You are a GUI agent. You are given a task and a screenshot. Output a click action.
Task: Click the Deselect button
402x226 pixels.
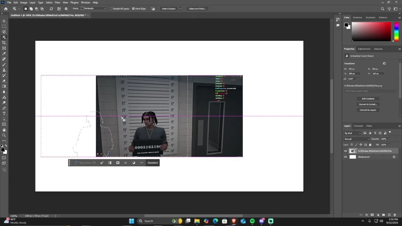[x=153, y=163]
